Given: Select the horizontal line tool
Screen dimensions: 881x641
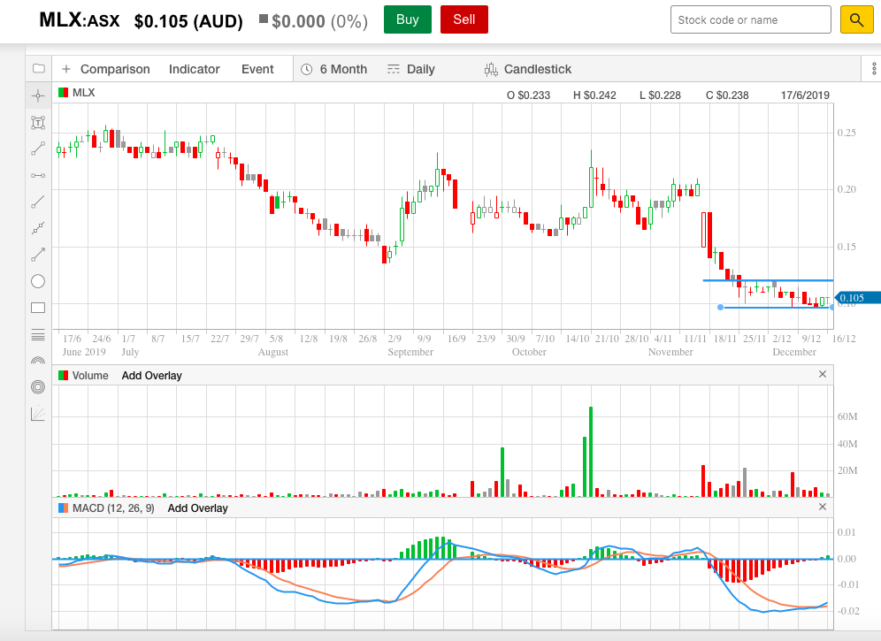Looking at the screenshot, I should point(38,176).
